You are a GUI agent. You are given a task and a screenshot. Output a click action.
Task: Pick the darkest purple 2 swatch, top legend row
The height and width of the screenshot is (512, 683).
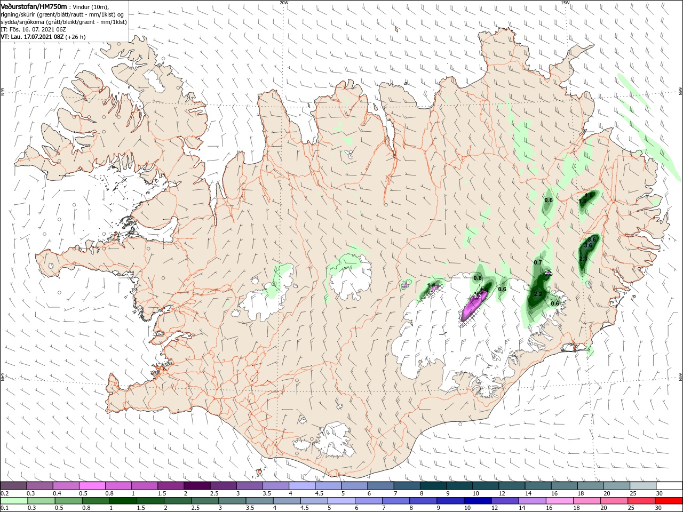pyautogui.click(x=196, y=486)
